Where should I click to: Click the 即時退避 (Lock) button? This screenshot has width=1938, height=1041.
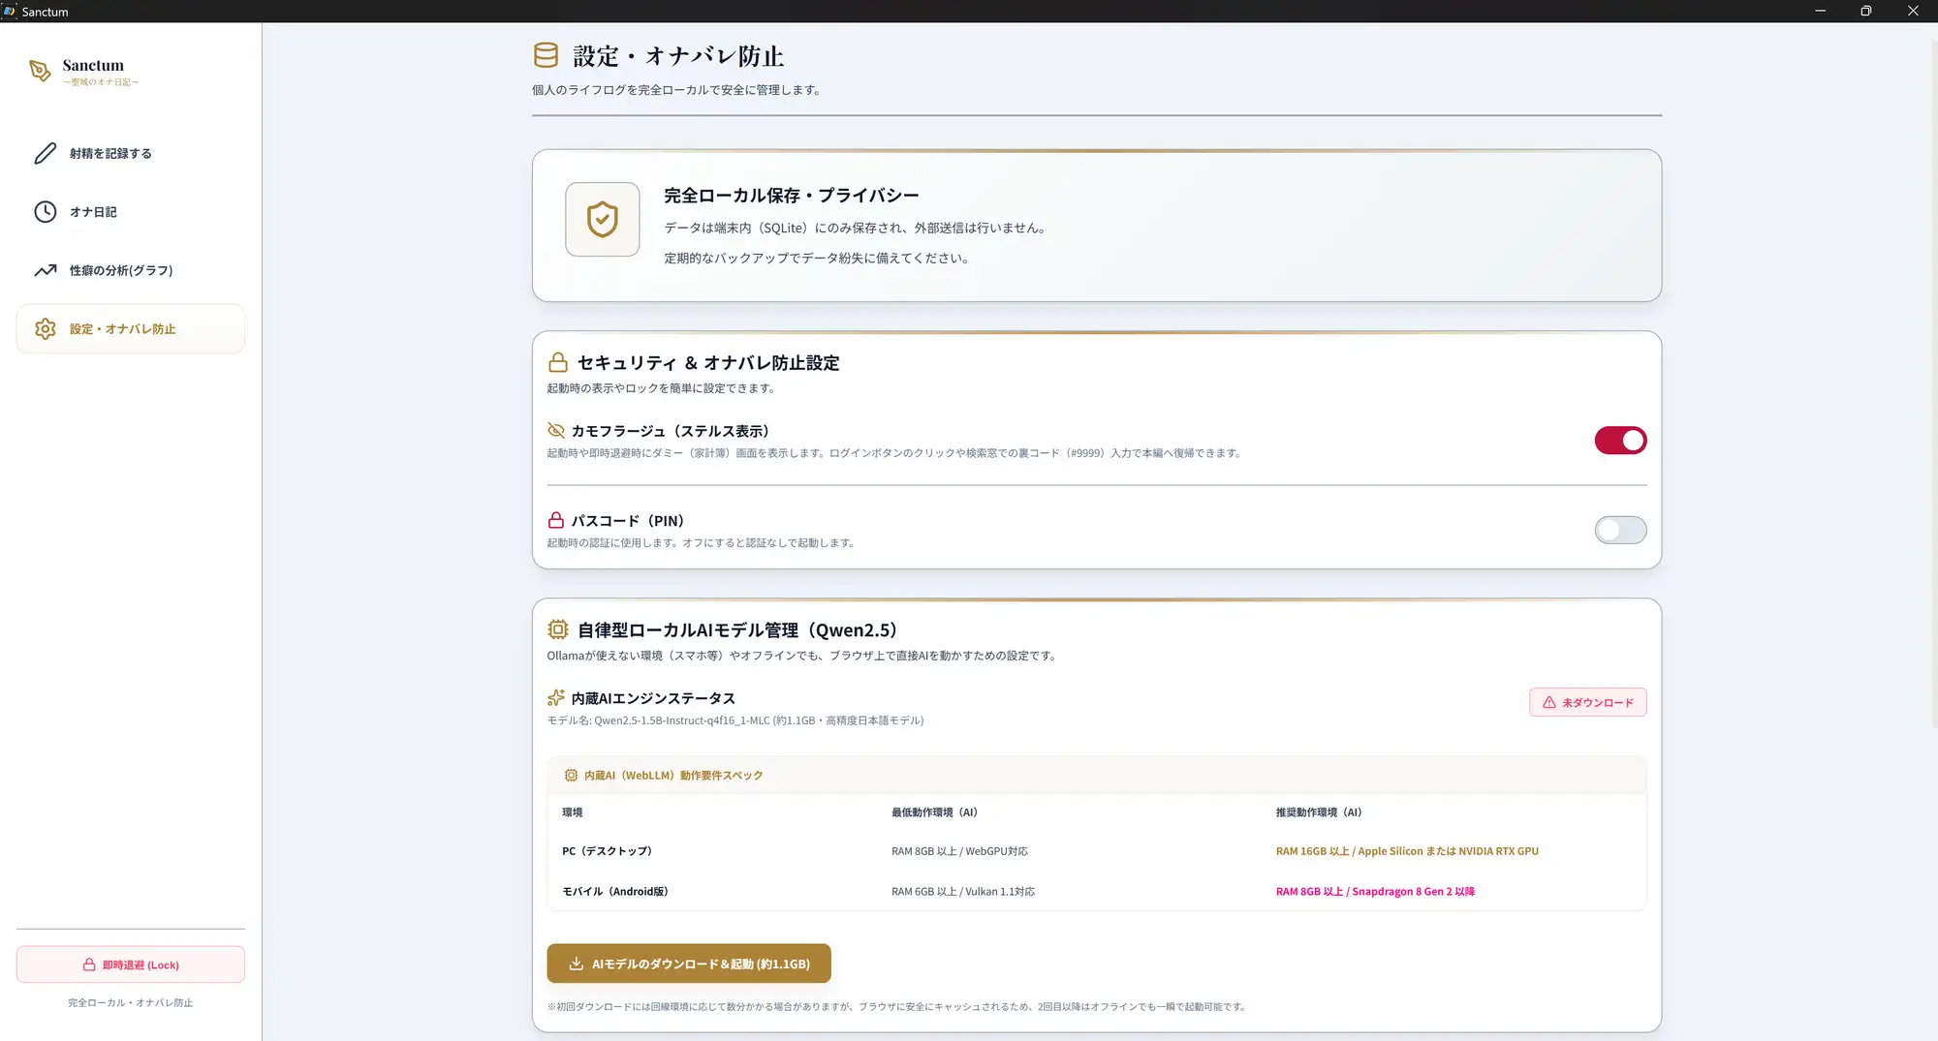pos(131,964)
